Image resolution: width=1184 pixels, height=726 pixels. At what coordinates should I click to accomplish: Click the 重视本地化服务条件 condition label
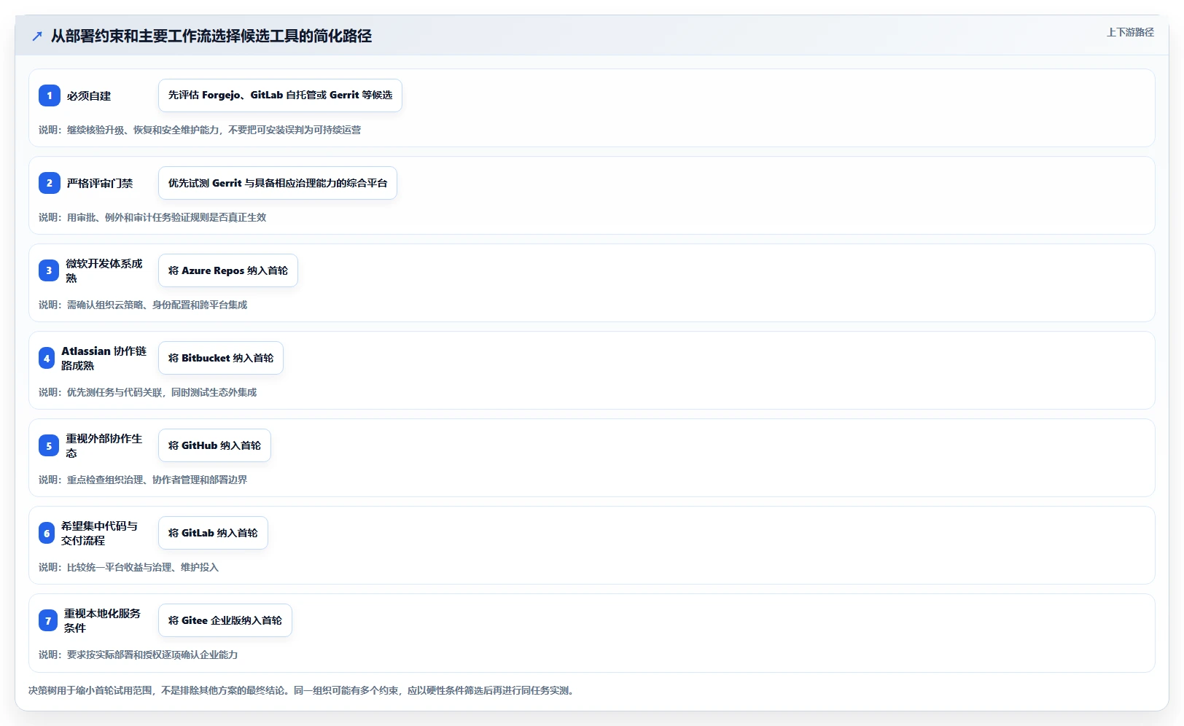click(102, 620)
